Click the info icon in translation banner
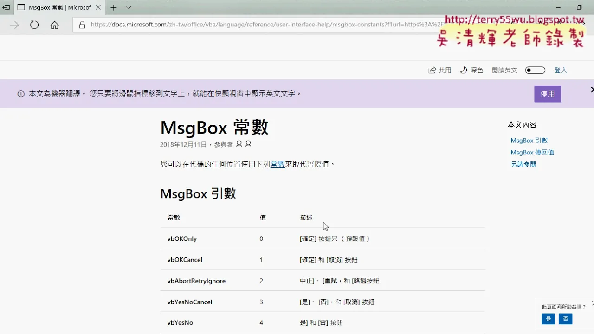 tap(21, 94)
